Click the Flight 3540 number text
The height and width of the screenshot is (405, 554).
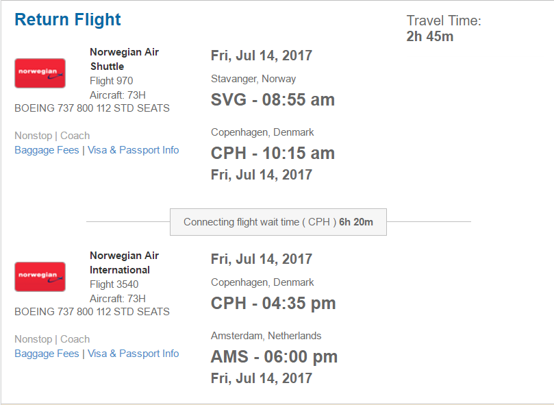[114, 284]
